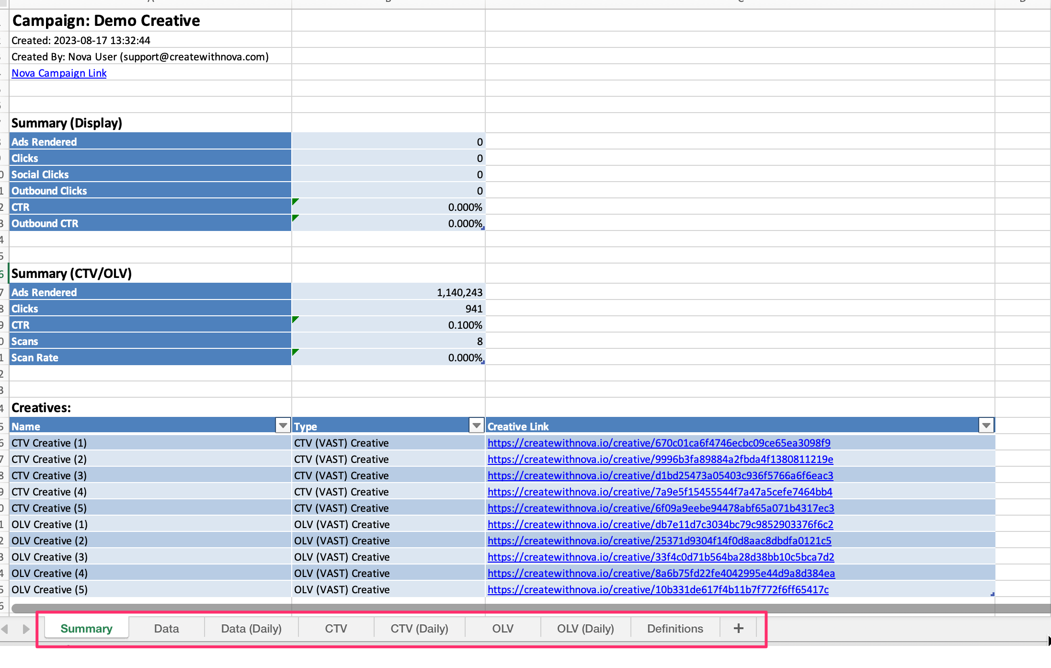
Task: Switch to the Data (Daily) tab
Action: click(x=251, y=628)
